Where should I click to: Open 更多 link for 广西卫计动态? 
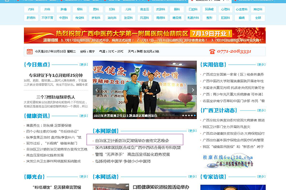tap(261, 110)
